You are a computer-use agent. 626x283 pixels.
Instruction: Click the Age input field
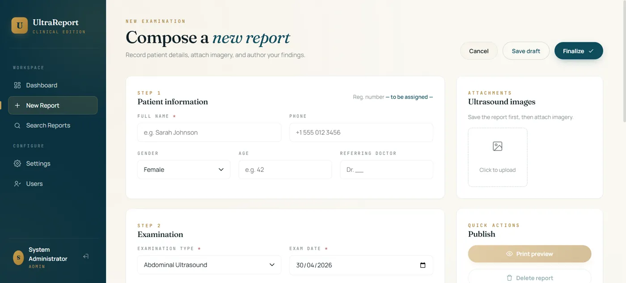(285, 170)
